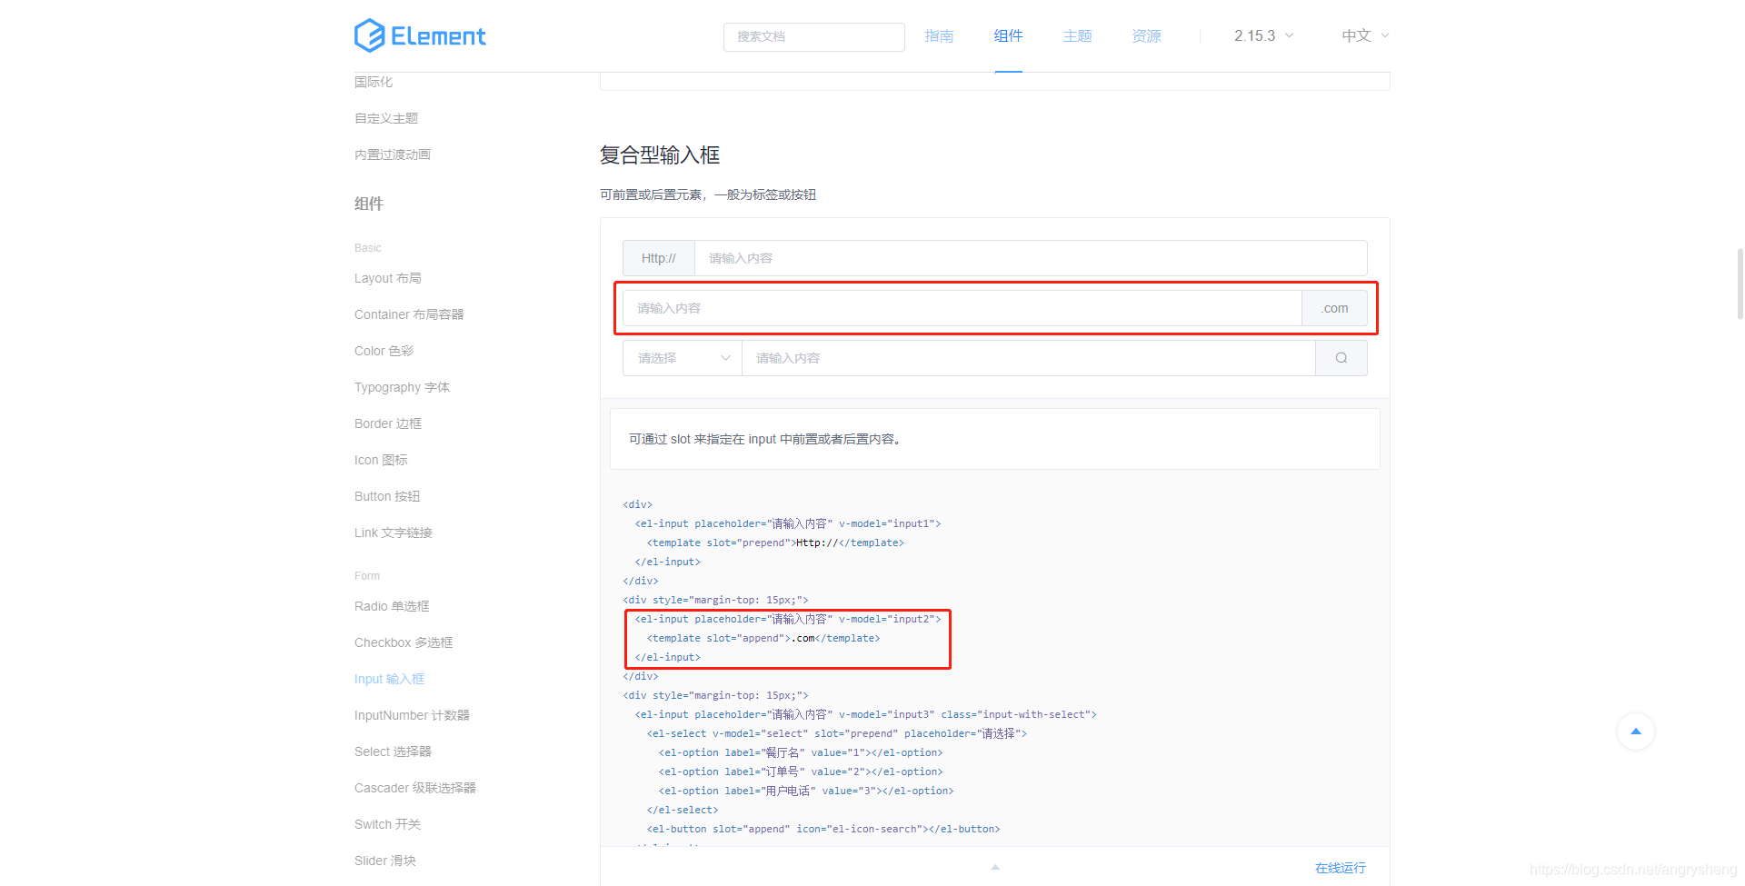This screenshot has width=1745, height=886.
Task: Click into the 搜索文档 search field
Action: click(x=813, y=37)
